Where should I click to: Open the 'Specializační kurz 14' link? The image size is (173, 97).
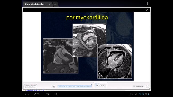pos(35,90)
